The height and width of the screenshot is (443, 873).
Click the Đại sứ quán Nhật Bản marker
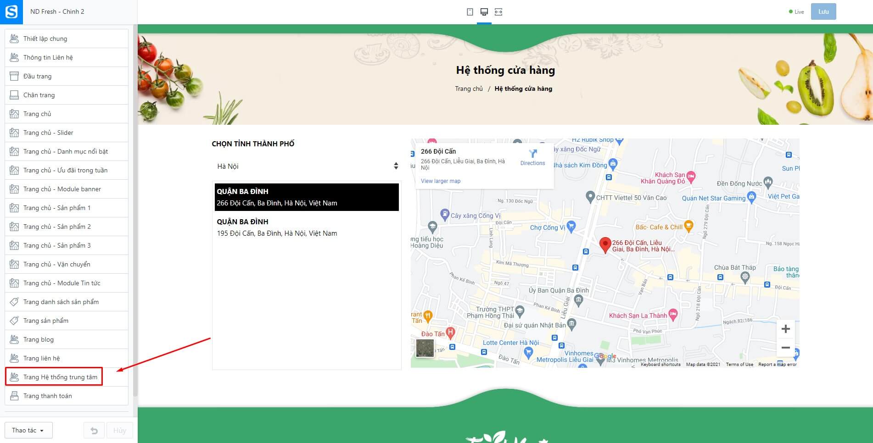click(x=571, y=324)
